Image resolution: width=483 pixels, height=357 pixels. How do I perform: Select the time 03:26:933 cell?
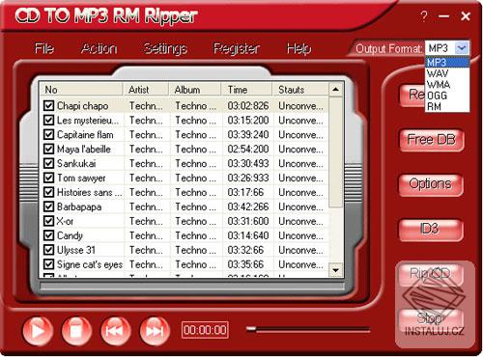[x=247, y=178]
